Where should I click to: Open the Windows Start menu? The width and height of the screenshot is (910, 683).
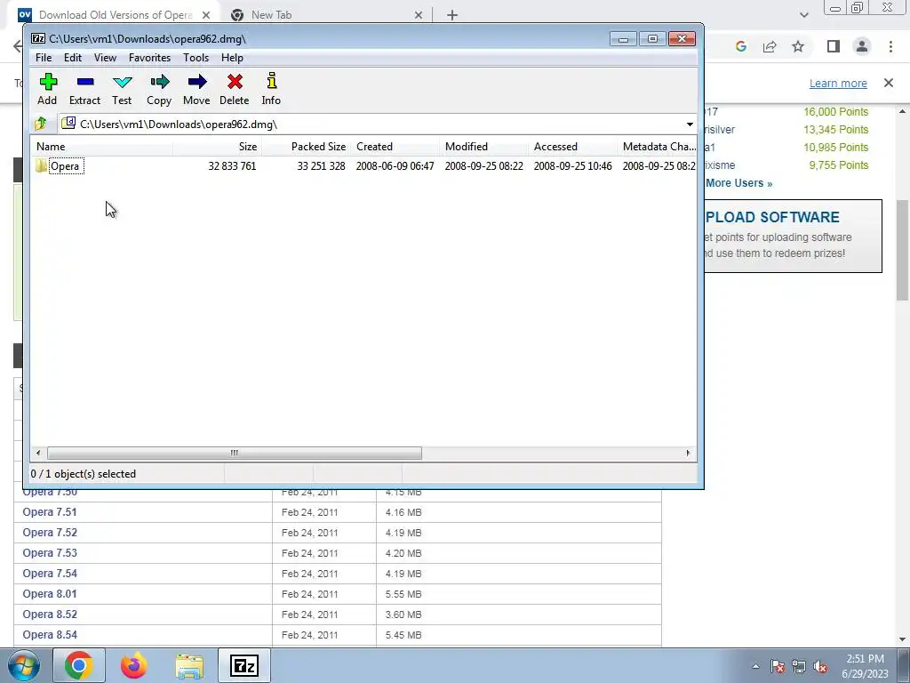click(x=24, y=666)
